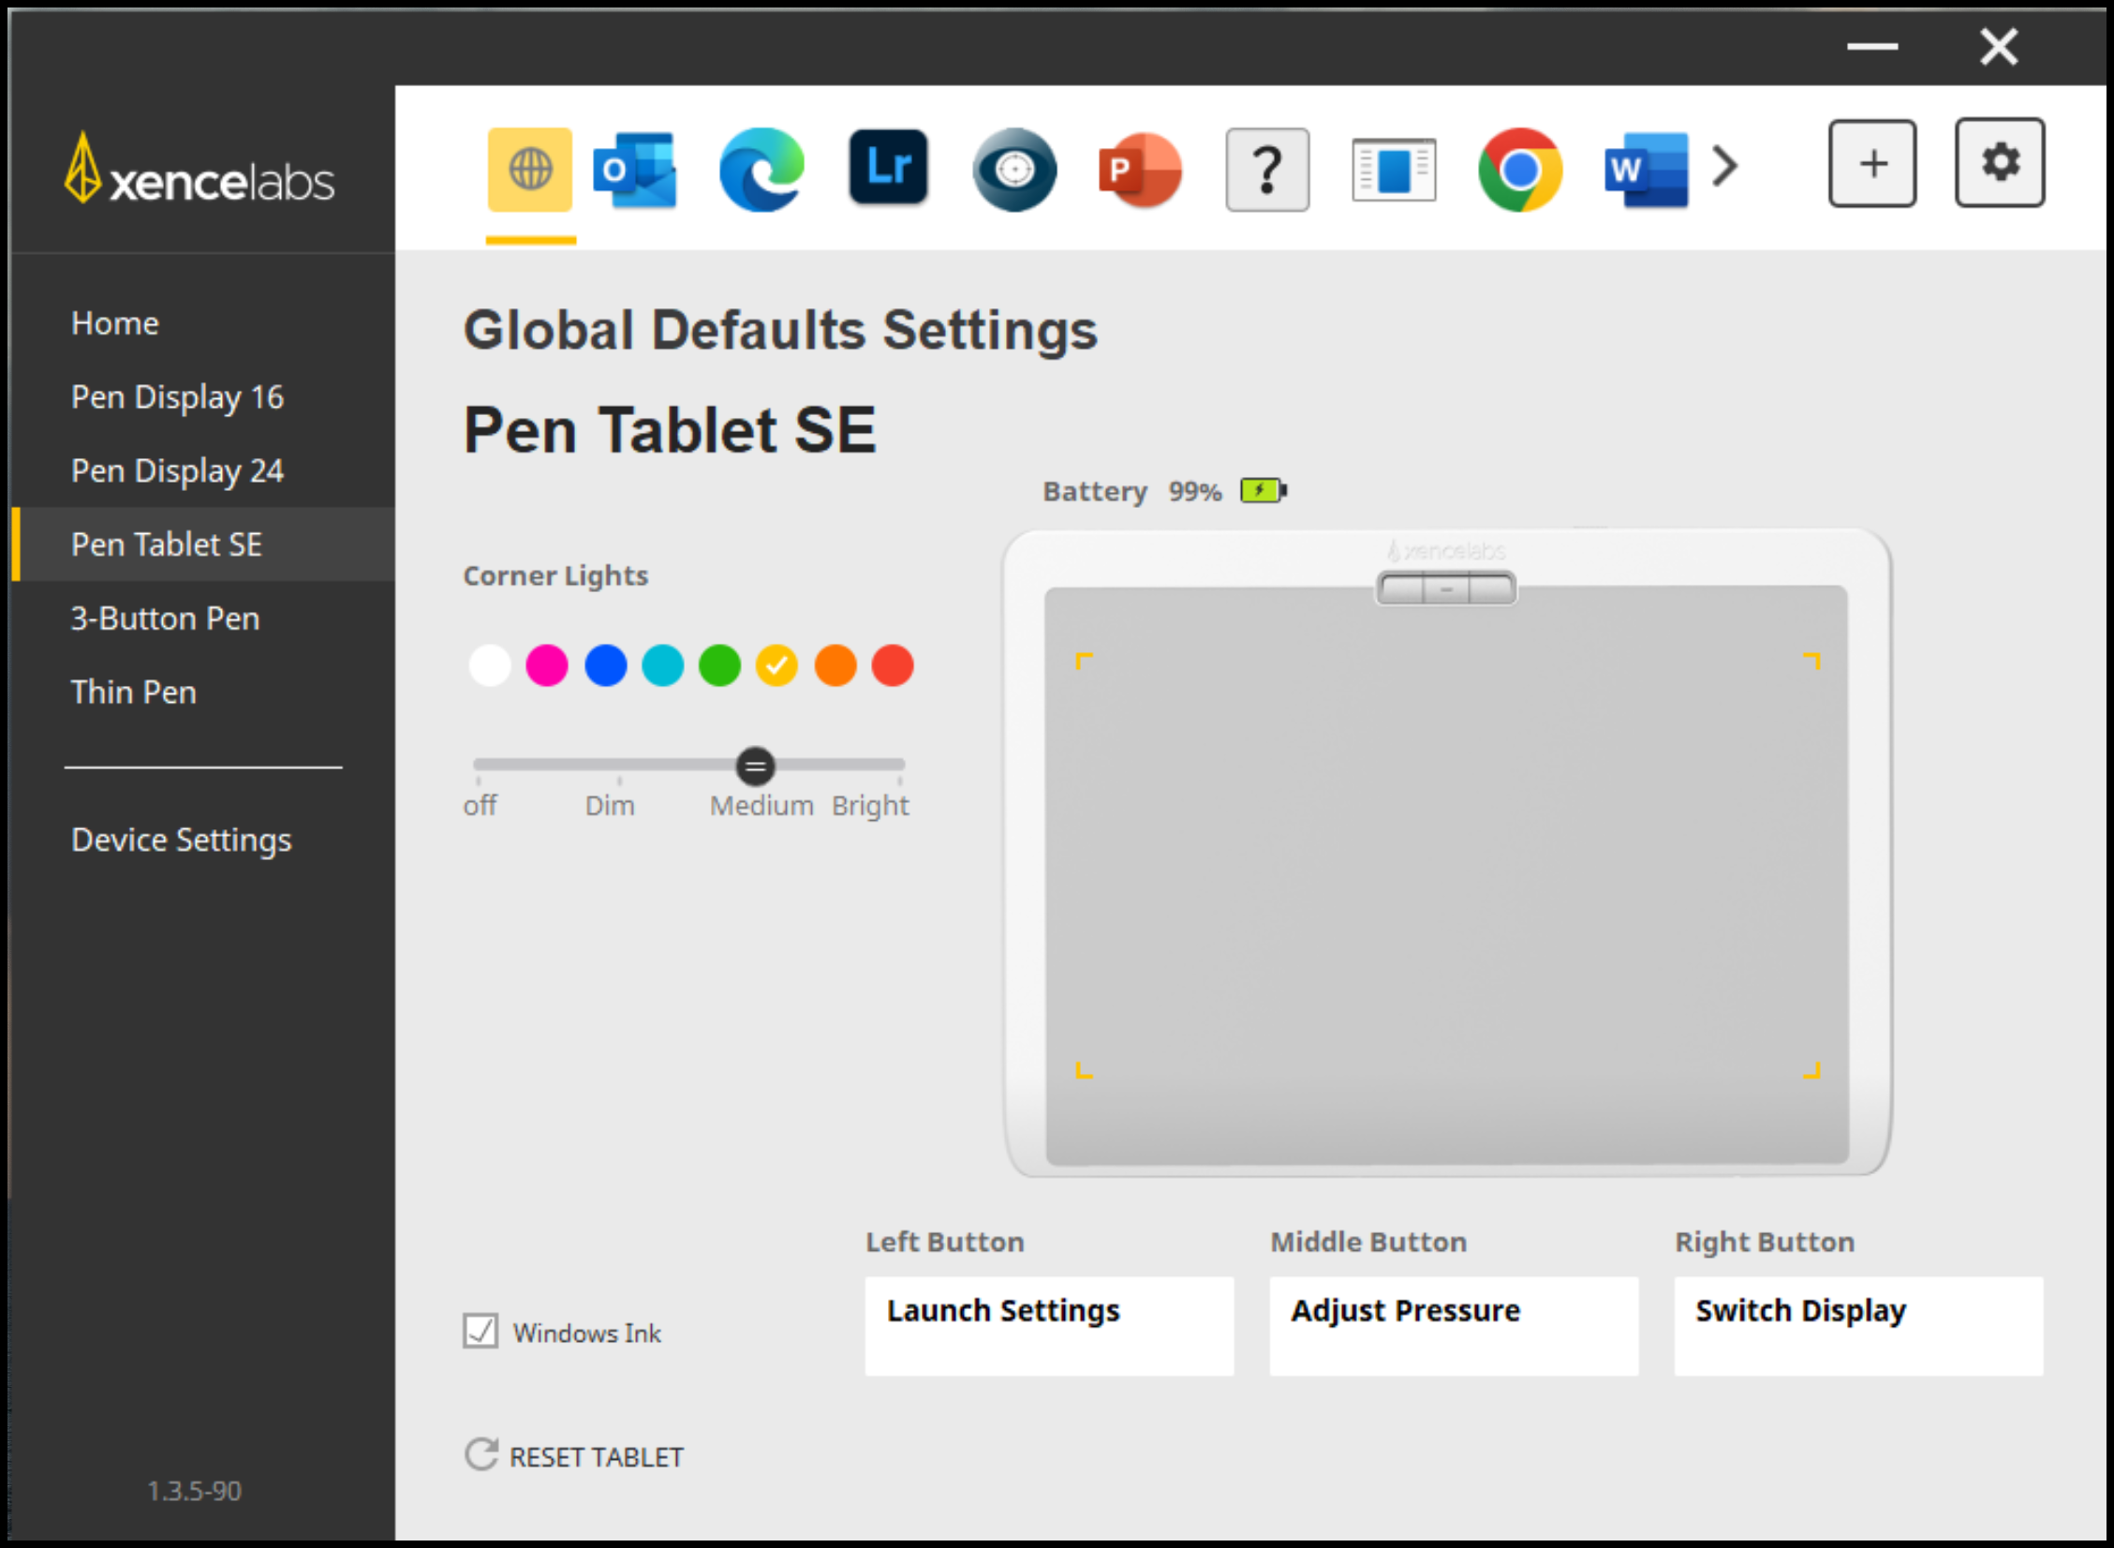Select the Microsoft Edge app profile
The image size is (2114, 1548).
click(761, 170)
